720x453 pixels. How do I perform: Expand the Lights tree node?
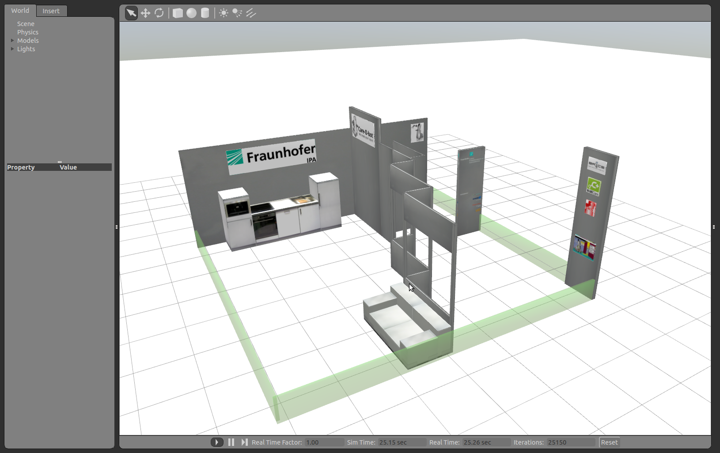point(12,49)
